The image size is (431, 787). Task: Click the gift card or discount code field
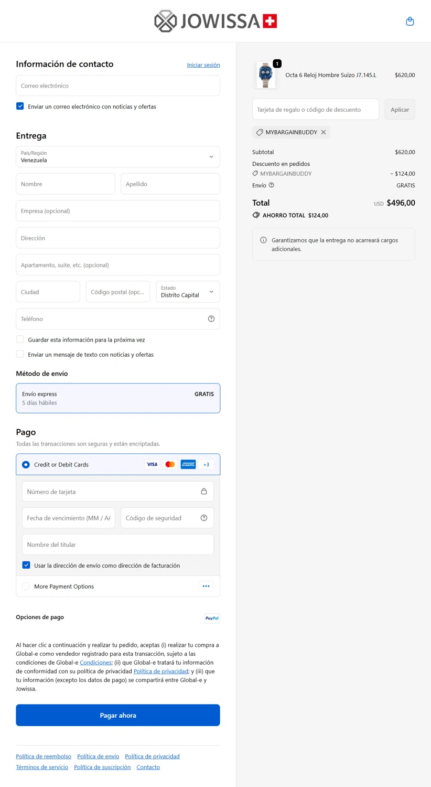pos(316,109)
